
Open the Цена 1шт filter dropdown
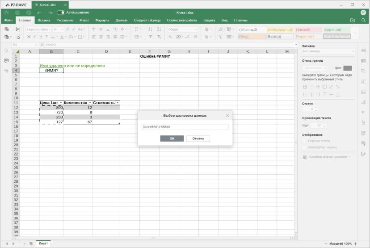tap(61, 103)
